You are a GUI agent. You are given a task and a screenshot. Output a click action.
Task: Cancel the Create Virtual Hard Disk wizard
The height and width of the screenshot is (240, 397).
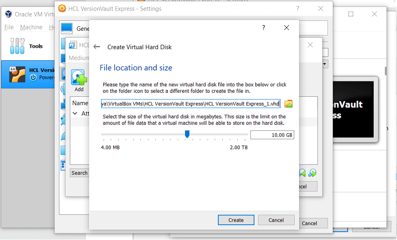(276, 220)
